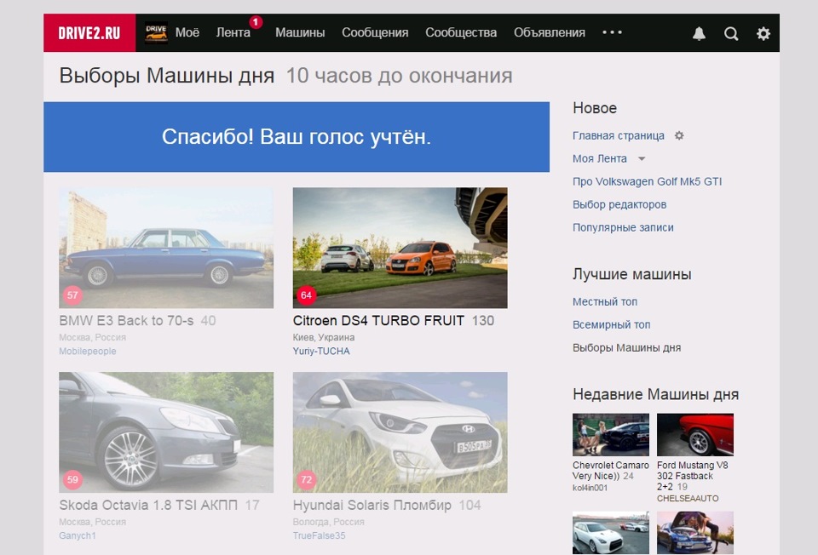Open the Всемирный топ link
Viewport: 818px width, 555px height.
coord(612,324)
